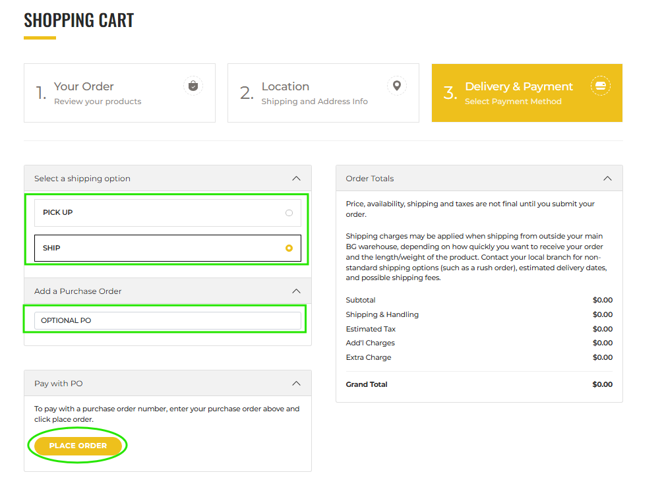
Task: Click the Select a shipping option header text
Action: coord(82,179)
